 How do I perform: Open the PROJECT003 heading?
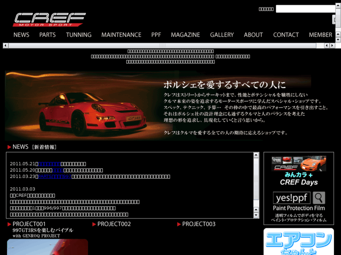(199, 224)
